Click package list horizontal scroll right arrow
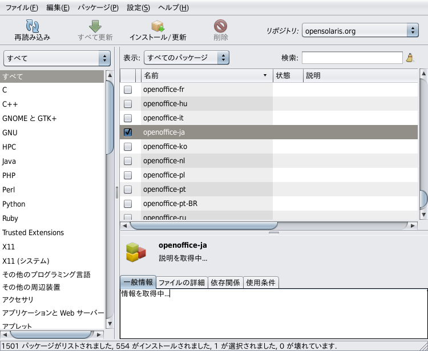This screenshot has width=428, height=351. (x=413, y=225)
